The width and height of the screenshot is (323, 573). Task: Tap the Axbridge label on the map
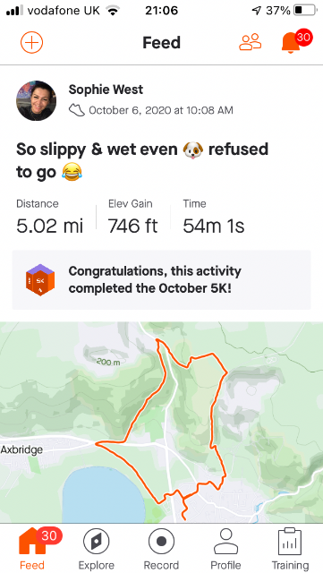(21, 449)
